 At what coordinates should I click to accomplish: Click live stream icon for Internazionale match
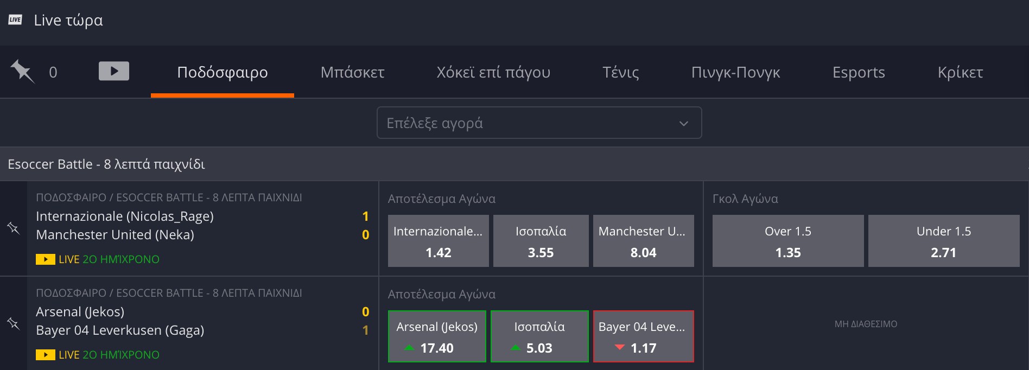pyautogui.click(x=45, y=259)
